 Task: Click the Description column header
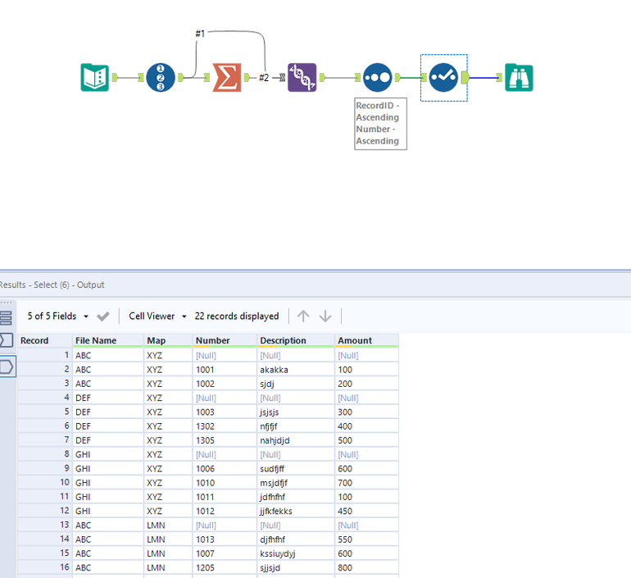[x=283, y=340]
